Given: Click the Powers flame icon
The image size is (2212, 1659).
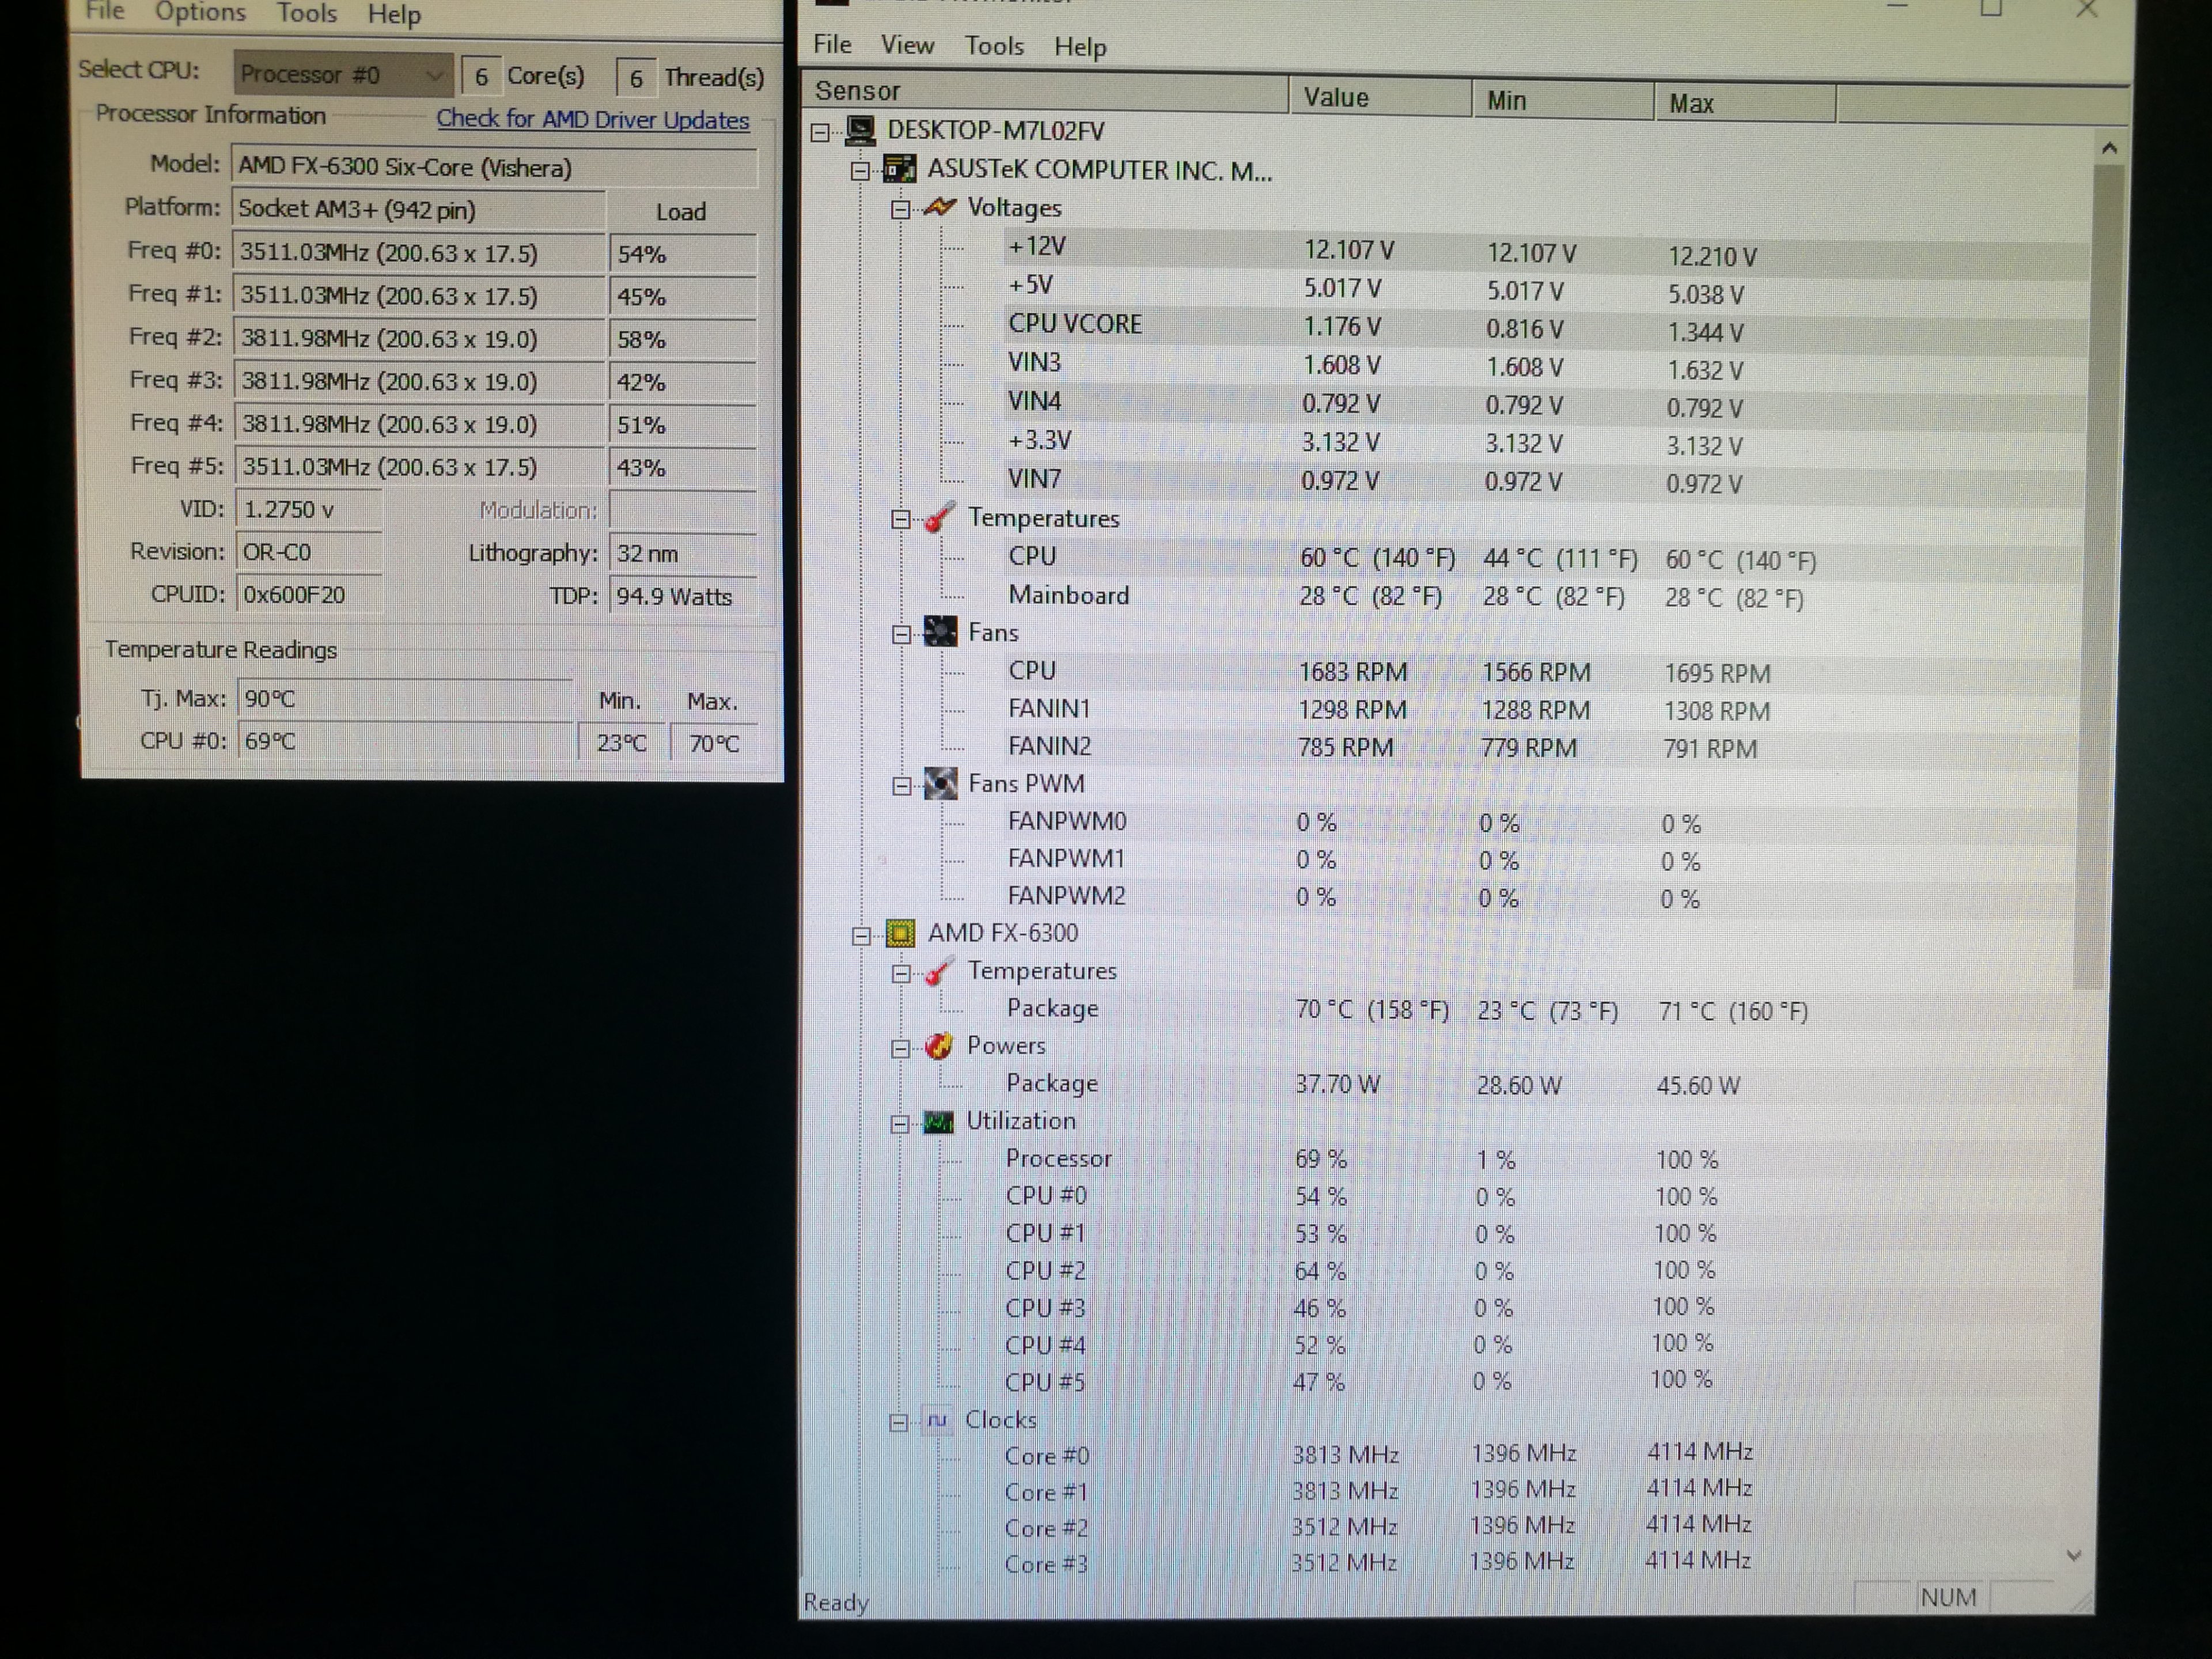Looking at the screenshot, I should coord(938,1046).
